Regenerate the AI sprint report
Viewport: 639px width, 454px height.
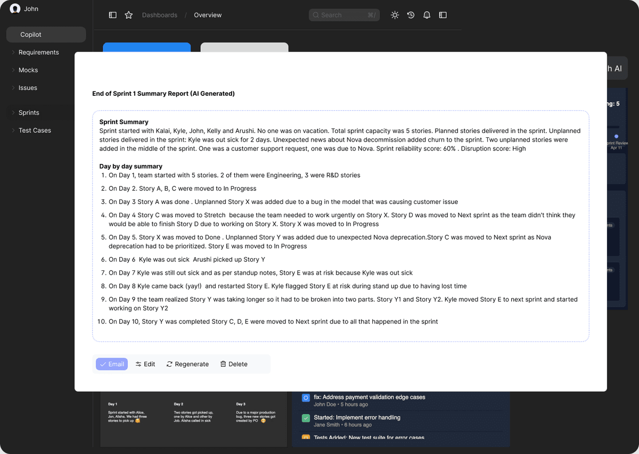pos(187,364)
